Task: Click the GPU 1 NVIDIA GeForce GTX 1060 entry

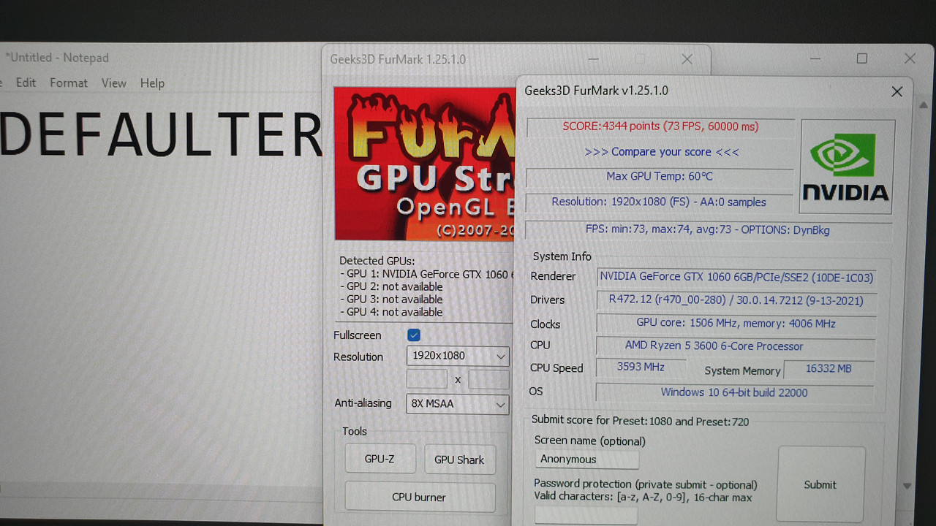Action: pyautogui.click(x=427, y=274)
